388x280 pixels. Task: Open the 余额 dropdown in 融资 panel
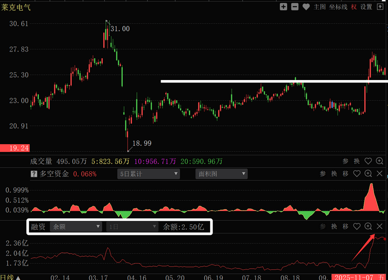[x=77, y=227]
